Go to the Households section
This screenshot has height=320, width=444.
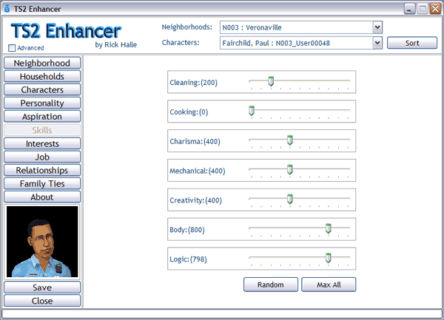[x=42, y=76]
